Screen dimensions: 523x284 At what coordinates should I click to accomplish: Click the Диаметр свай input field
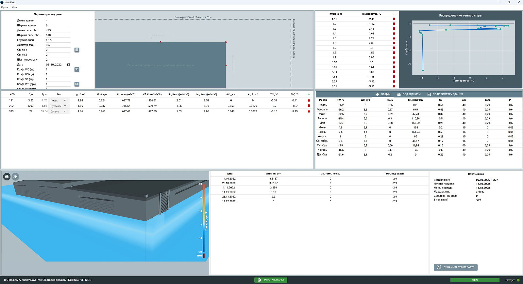click(58, 45)
